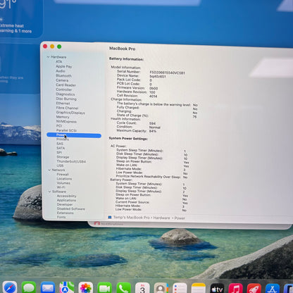Select Graphics/Displays in the sidebar
The height and width of the screenshot is (293, 293).
click(x=70, y=113)
